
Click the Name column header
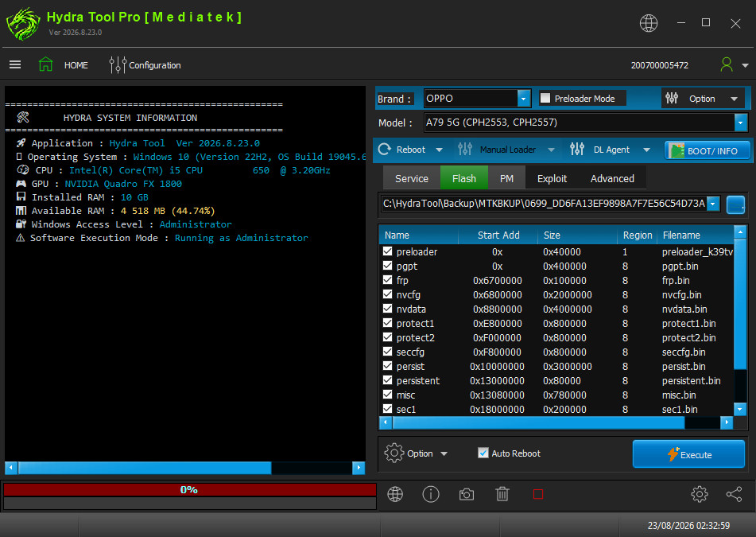pos(418,235)
